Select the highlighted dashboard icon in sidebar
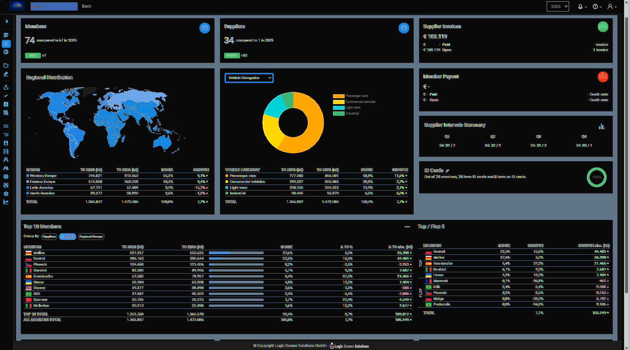This screenshot has width=630, height=350. click(6, 44)
